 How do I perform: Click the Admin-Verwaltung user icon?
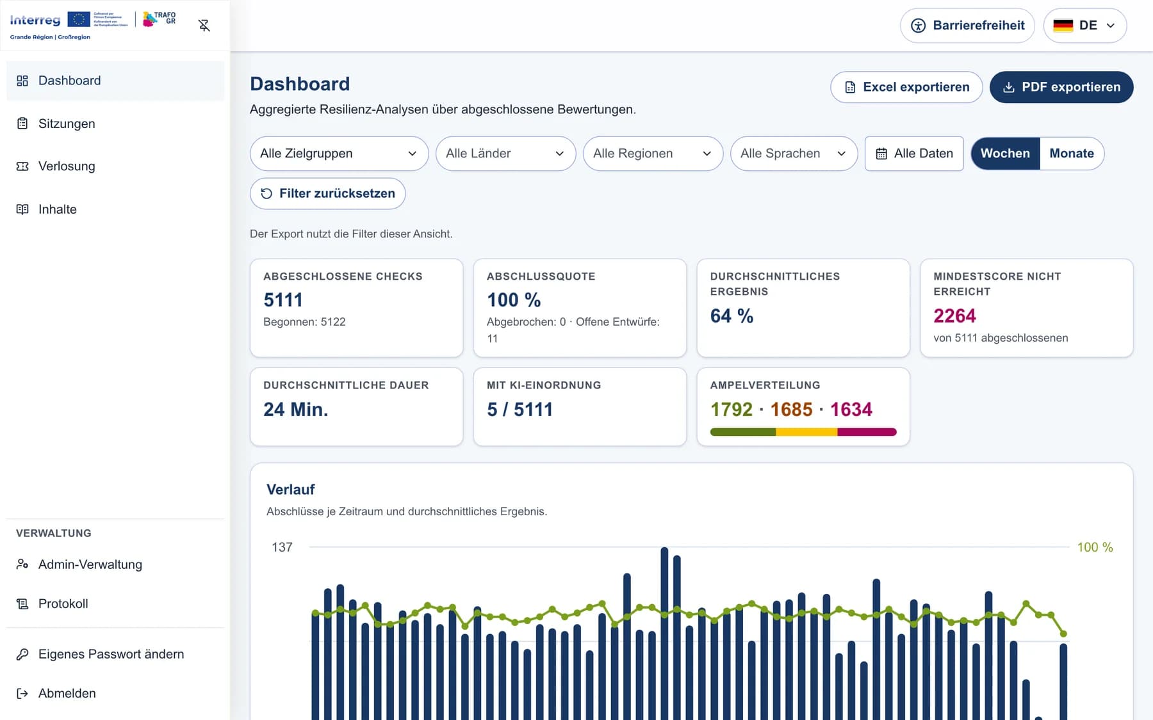[22, 564]
